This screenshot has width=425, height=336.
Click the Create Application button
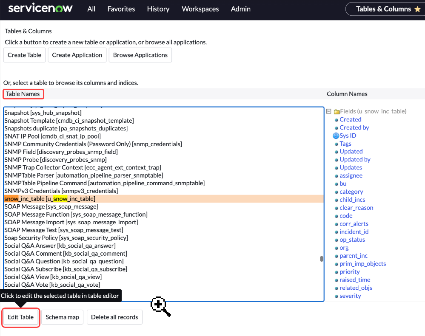77,55
